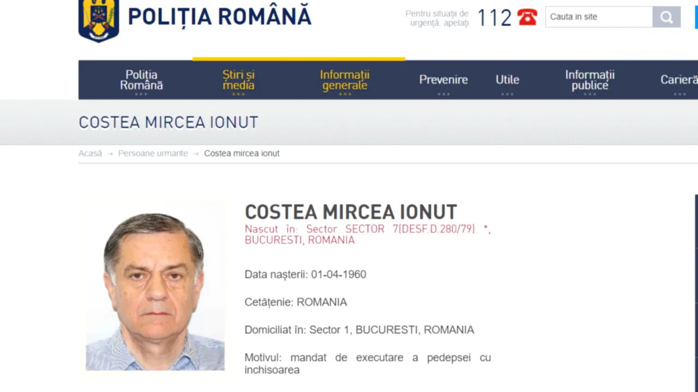Click the POLIȚIA ROMÂNĂ site title
The width and height of the screenshot is (698, 392).
coord(219,17)
